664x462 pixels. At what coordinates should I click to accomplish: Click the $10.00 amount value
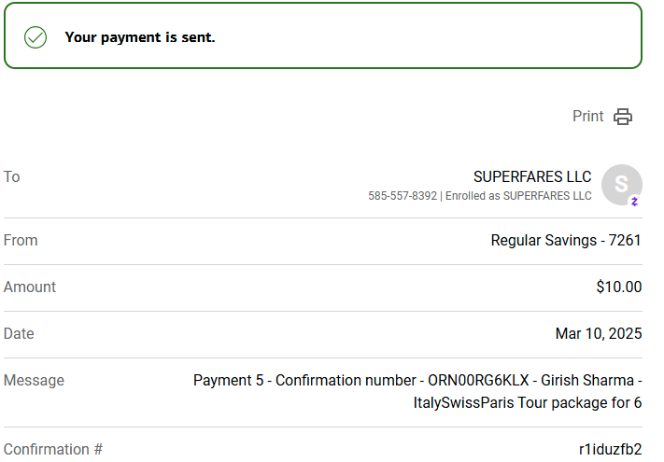pyautogui.click(x=618, y=287)
